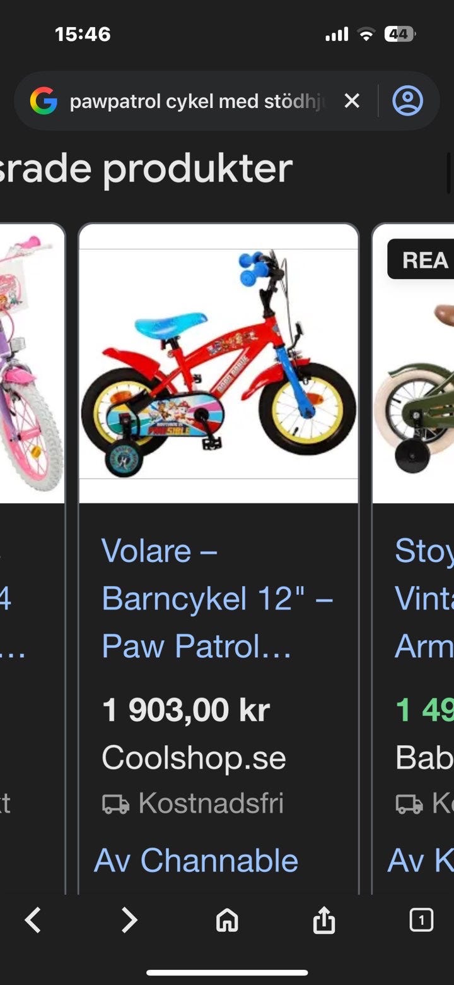Go back with the browser back arrow
Image resolution: width=454 pixels, height=985 pixels.
pos(33,920)
